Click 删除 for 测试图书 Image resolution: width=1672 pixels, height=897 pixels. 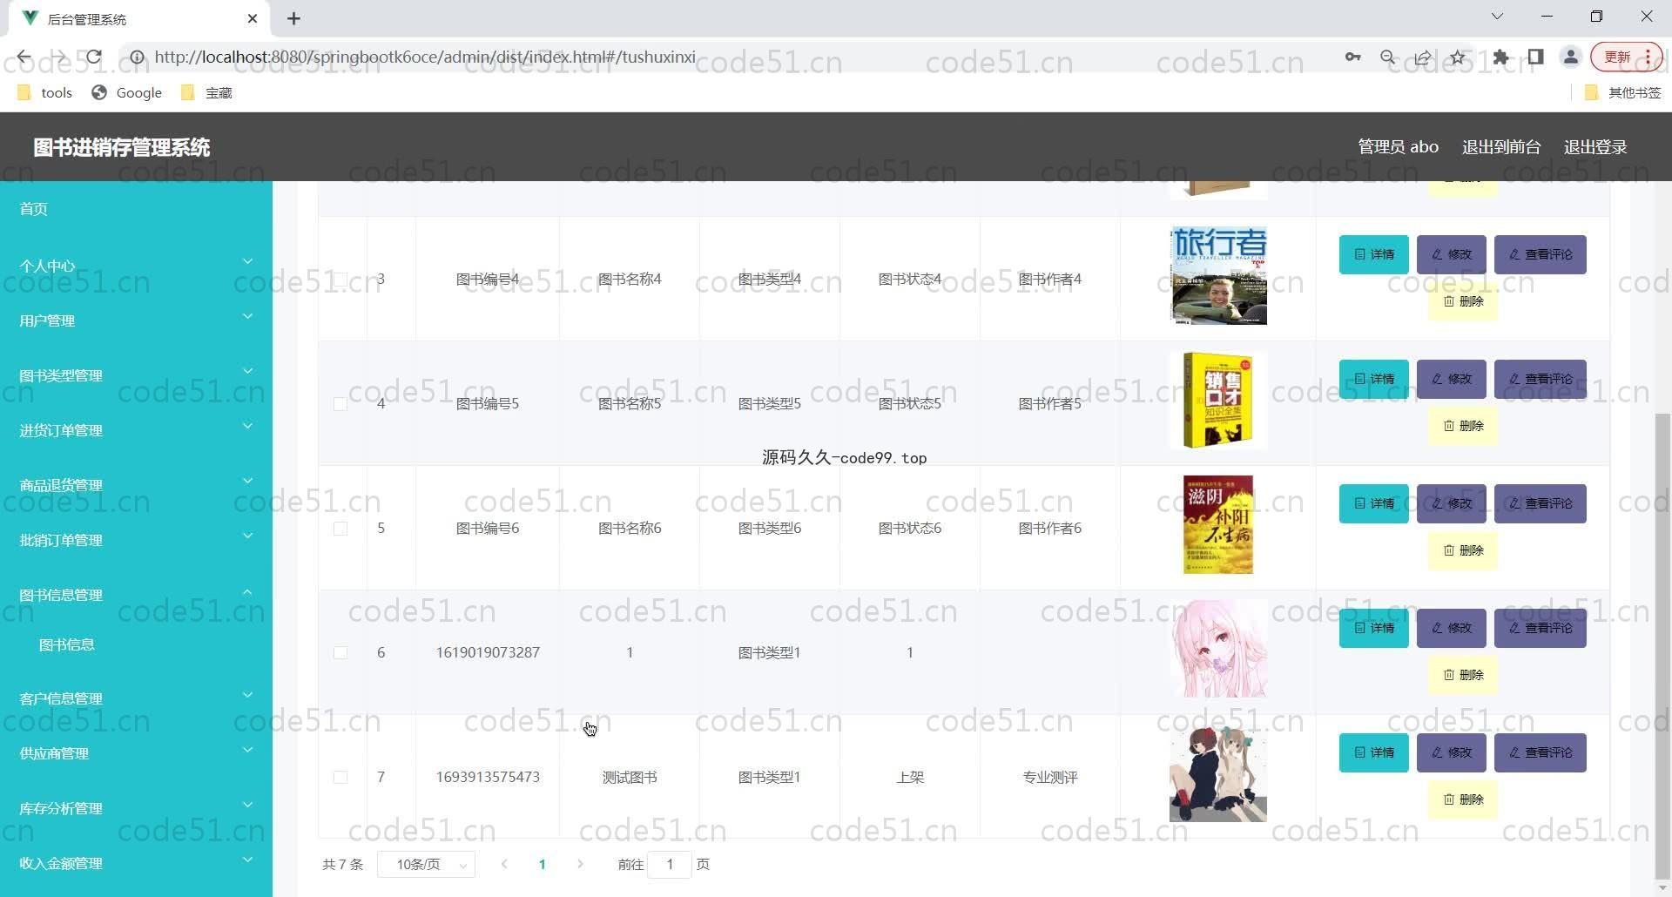pyautogui.click(x=1462, y=799)
